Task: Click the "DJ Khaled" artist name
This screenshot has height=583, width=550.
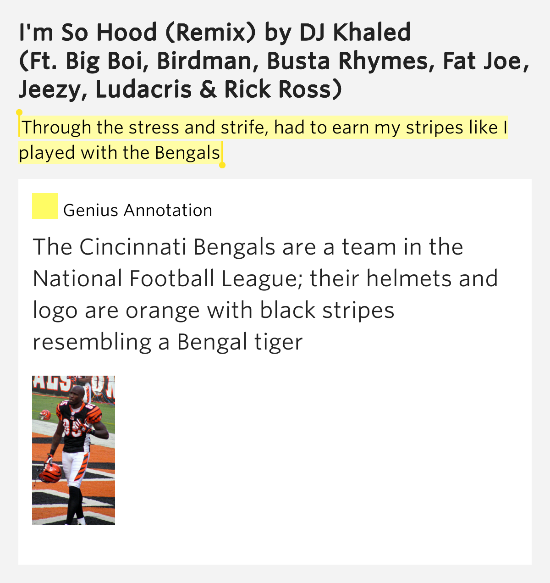Action: [355, 32]
